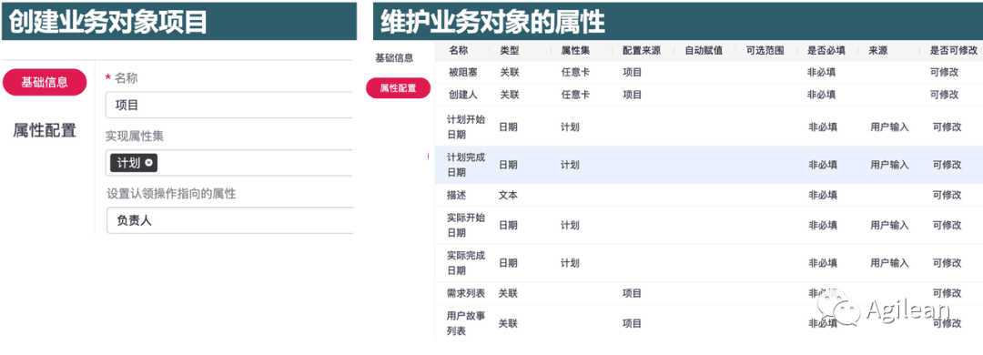
Task: Click 任意卡 in the 创建人 row
Action: pyautogui.click(x=575, y=94)
